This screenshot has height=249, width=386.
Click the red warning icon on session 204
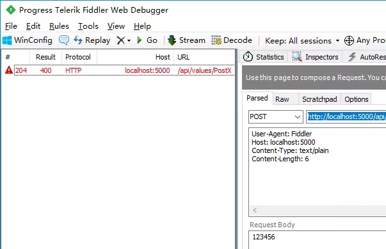click(x=9, y=70)
